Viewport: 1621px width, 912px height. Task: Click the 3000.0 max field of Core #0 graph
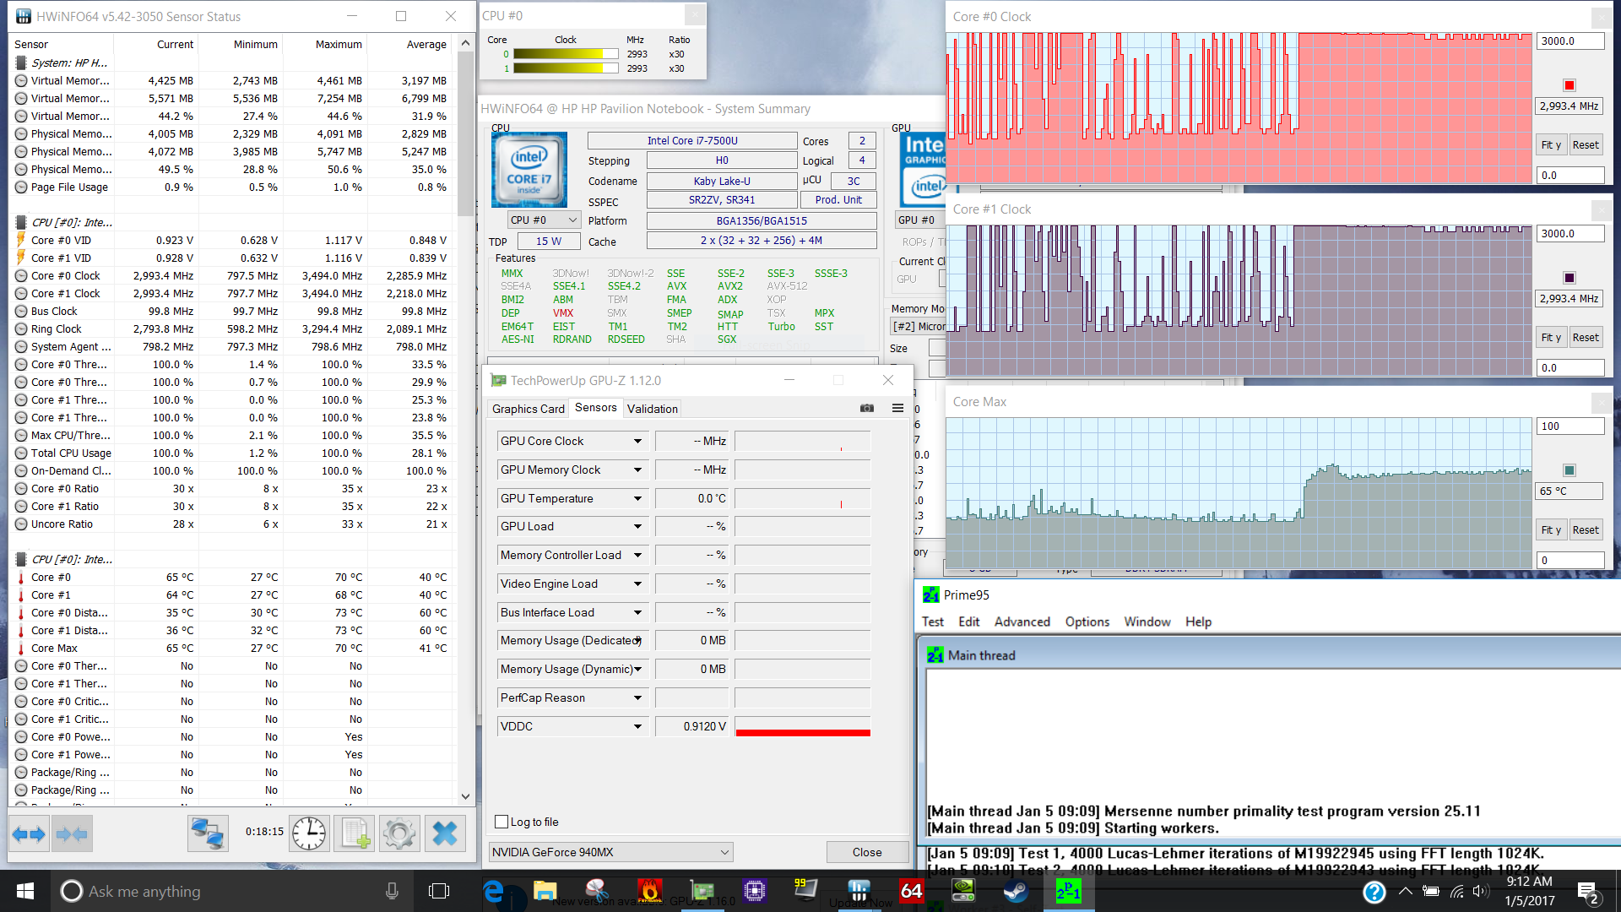coord(1570,41)
